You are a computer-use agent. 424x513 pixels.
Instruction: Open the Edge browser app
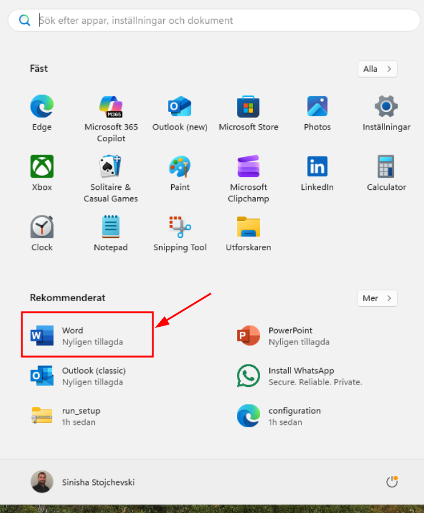click(42, 107)
